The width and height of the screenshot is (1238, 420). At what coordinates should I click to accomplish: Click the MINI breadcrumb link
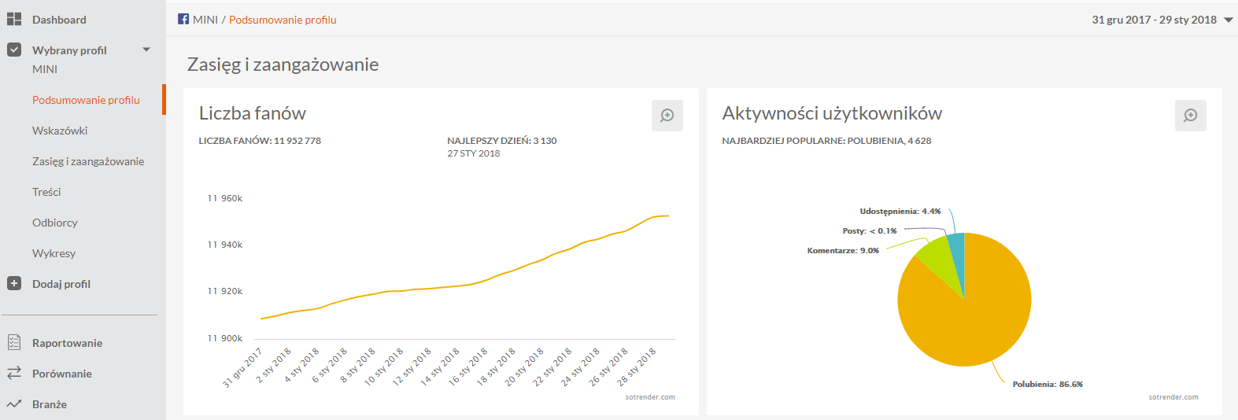(x=205, y=20)
